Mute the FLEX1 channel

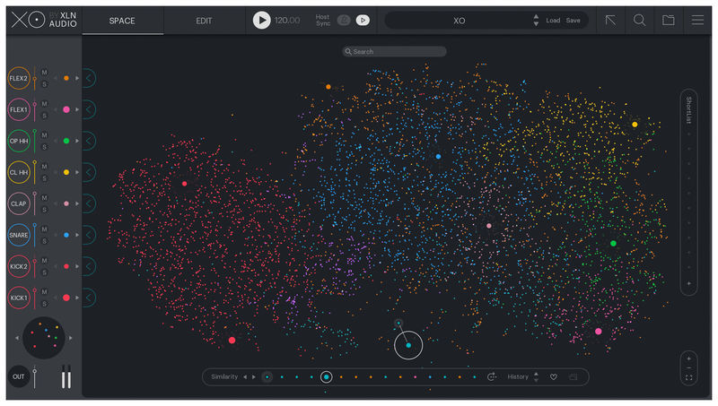pyautogui.click(x=44, y=104)
